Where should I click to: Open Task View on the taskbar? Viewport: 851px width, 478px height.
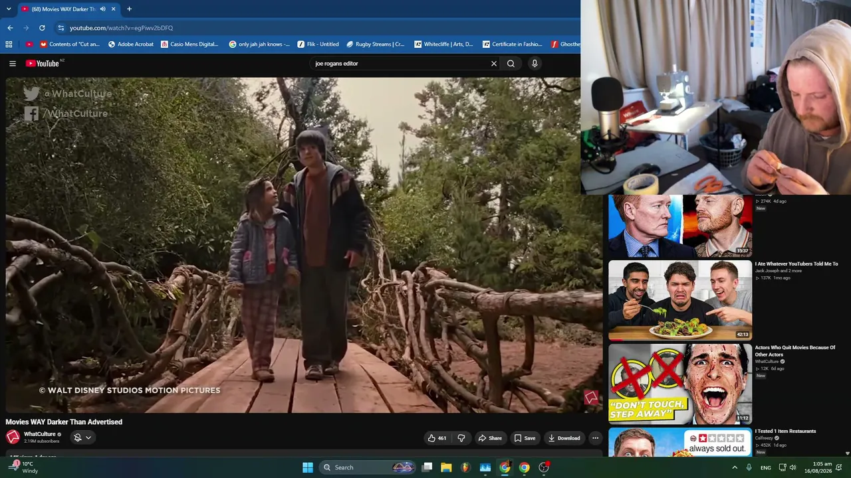(427, 467)
